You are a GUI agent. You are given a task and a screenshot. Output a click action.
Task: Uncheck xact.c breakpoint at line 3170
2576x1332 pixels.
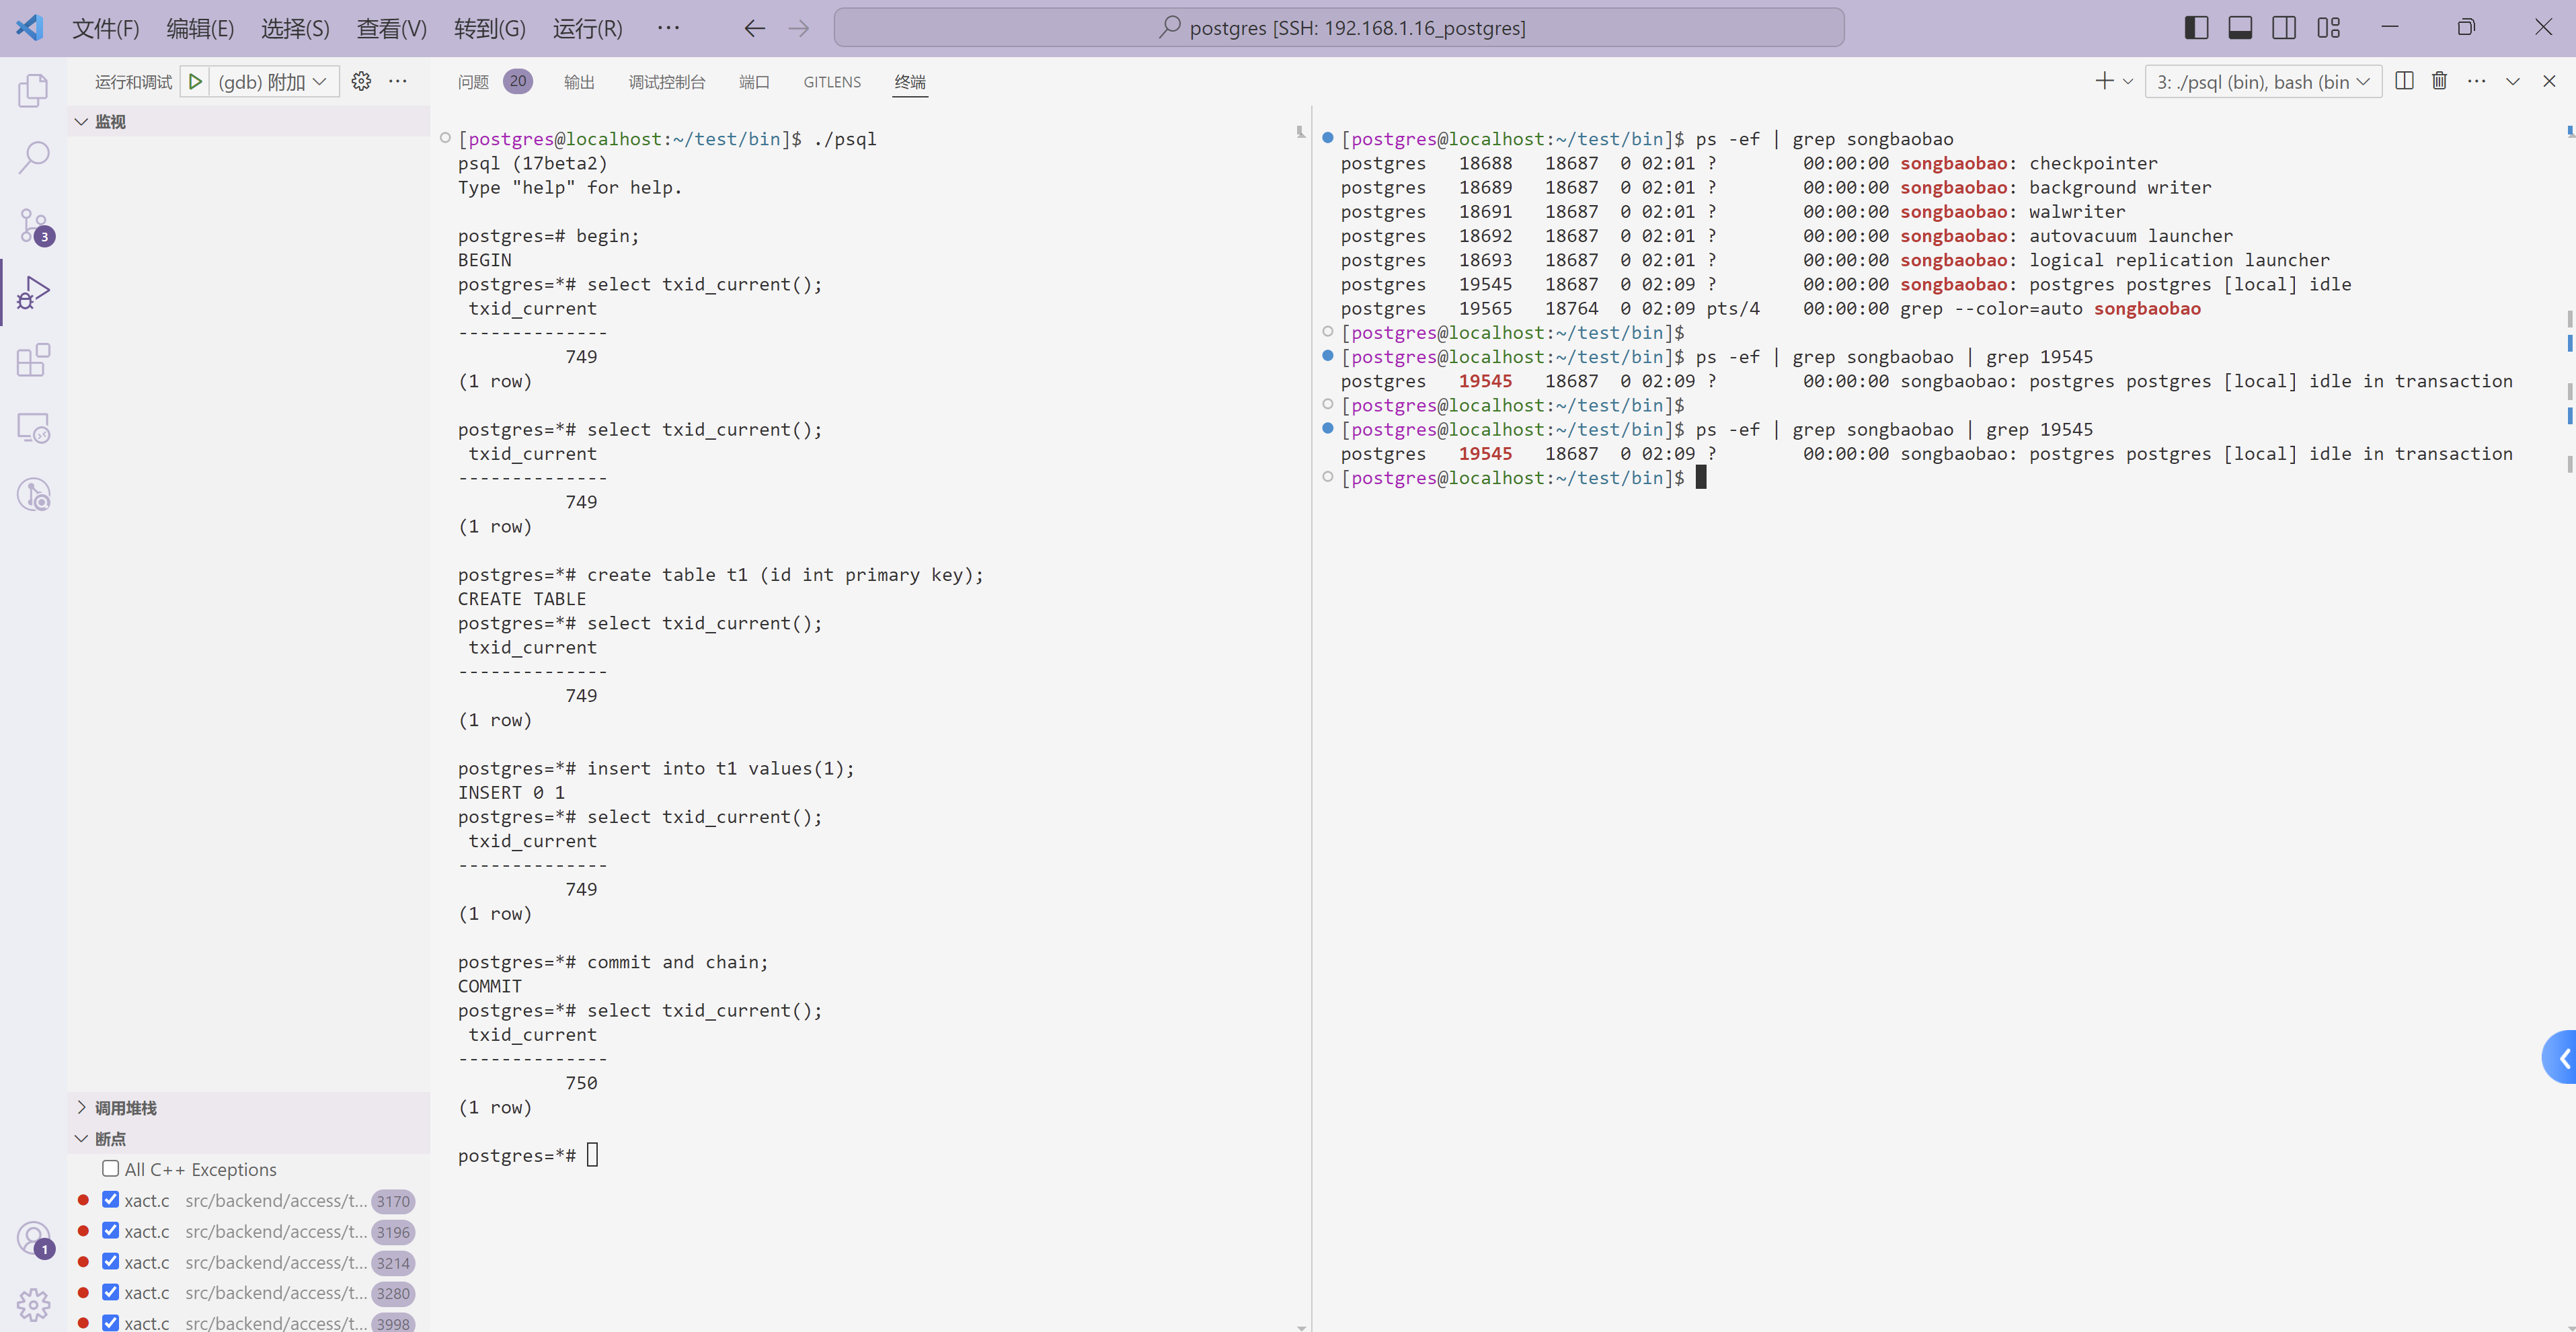tap(111, 1199)
